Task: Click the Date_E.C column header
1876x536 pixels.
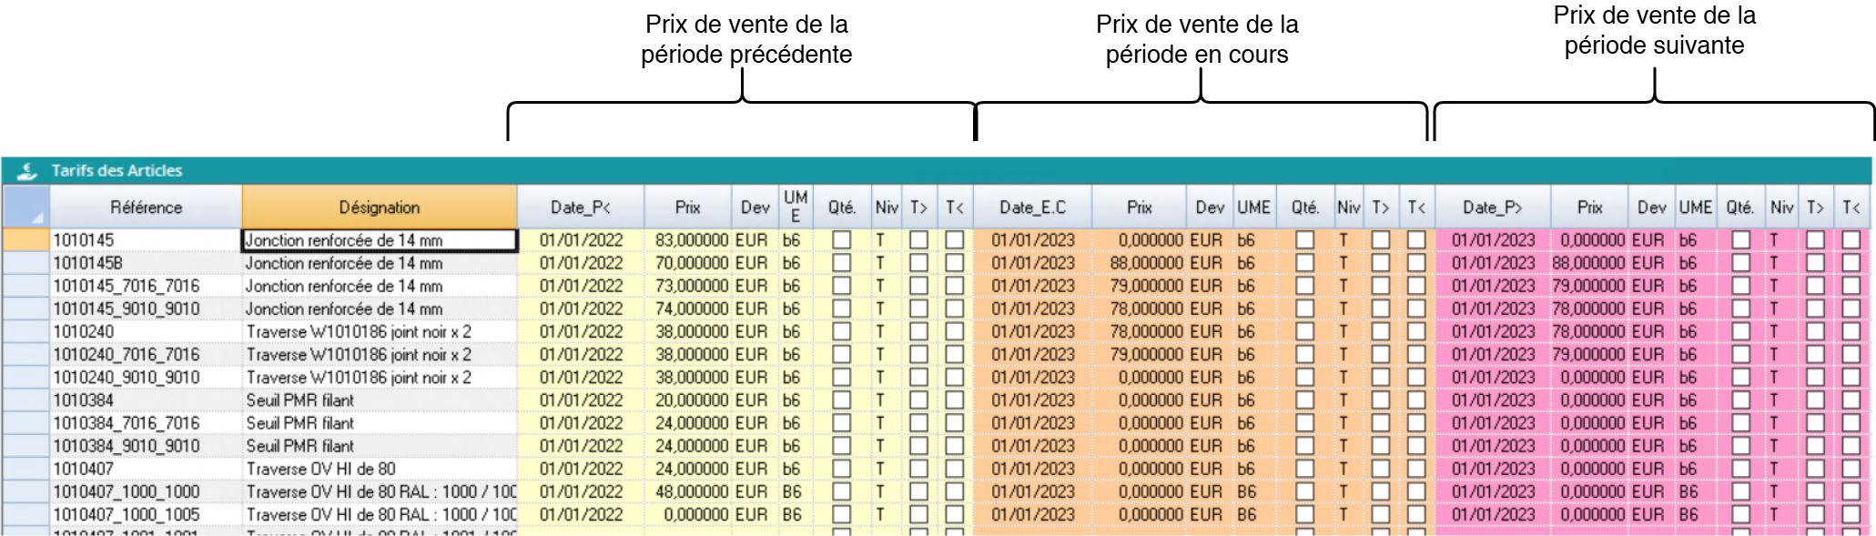Action: click(1032, 207)
